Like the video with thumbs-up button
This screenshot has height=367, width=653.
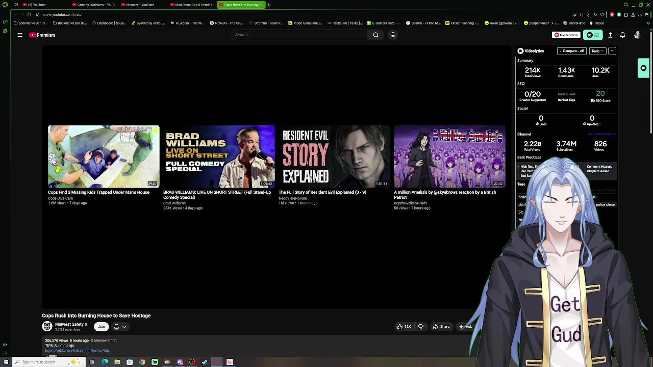tap(404, 327)
